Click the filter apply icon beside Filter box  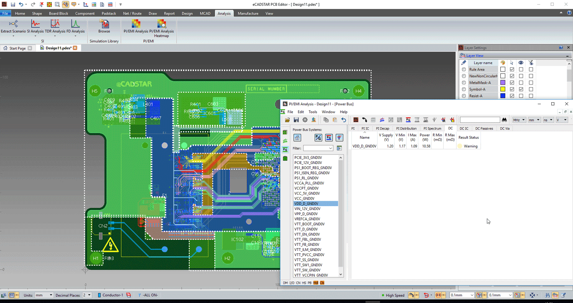click(339, 148)
